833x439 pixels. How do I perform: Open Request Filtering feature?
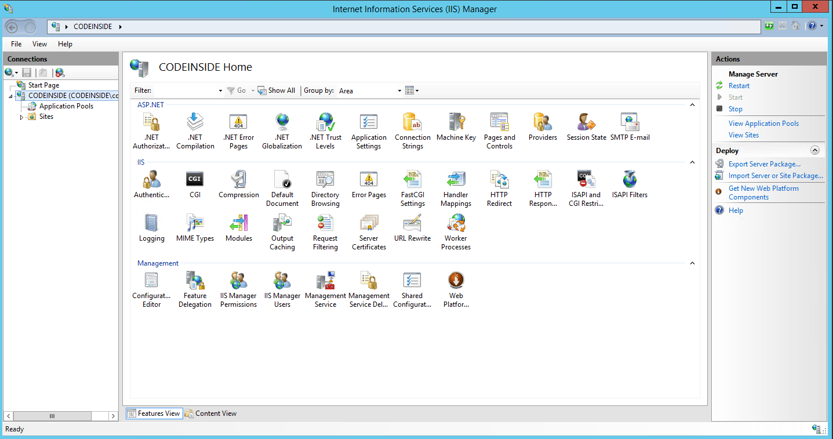(325, 232)
